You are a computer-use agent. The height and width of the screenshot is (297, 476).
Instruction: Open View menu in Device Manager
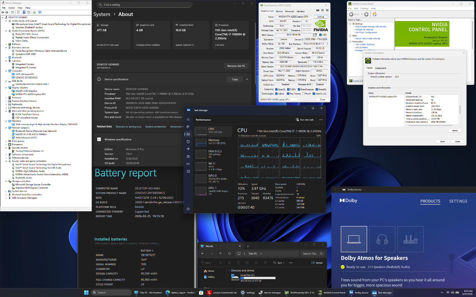pyautogui.click(x=20, y=8)
